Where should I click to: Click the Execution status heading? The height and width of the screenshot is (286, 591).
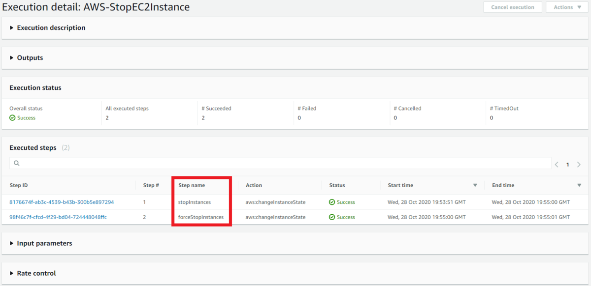(35, 88)
